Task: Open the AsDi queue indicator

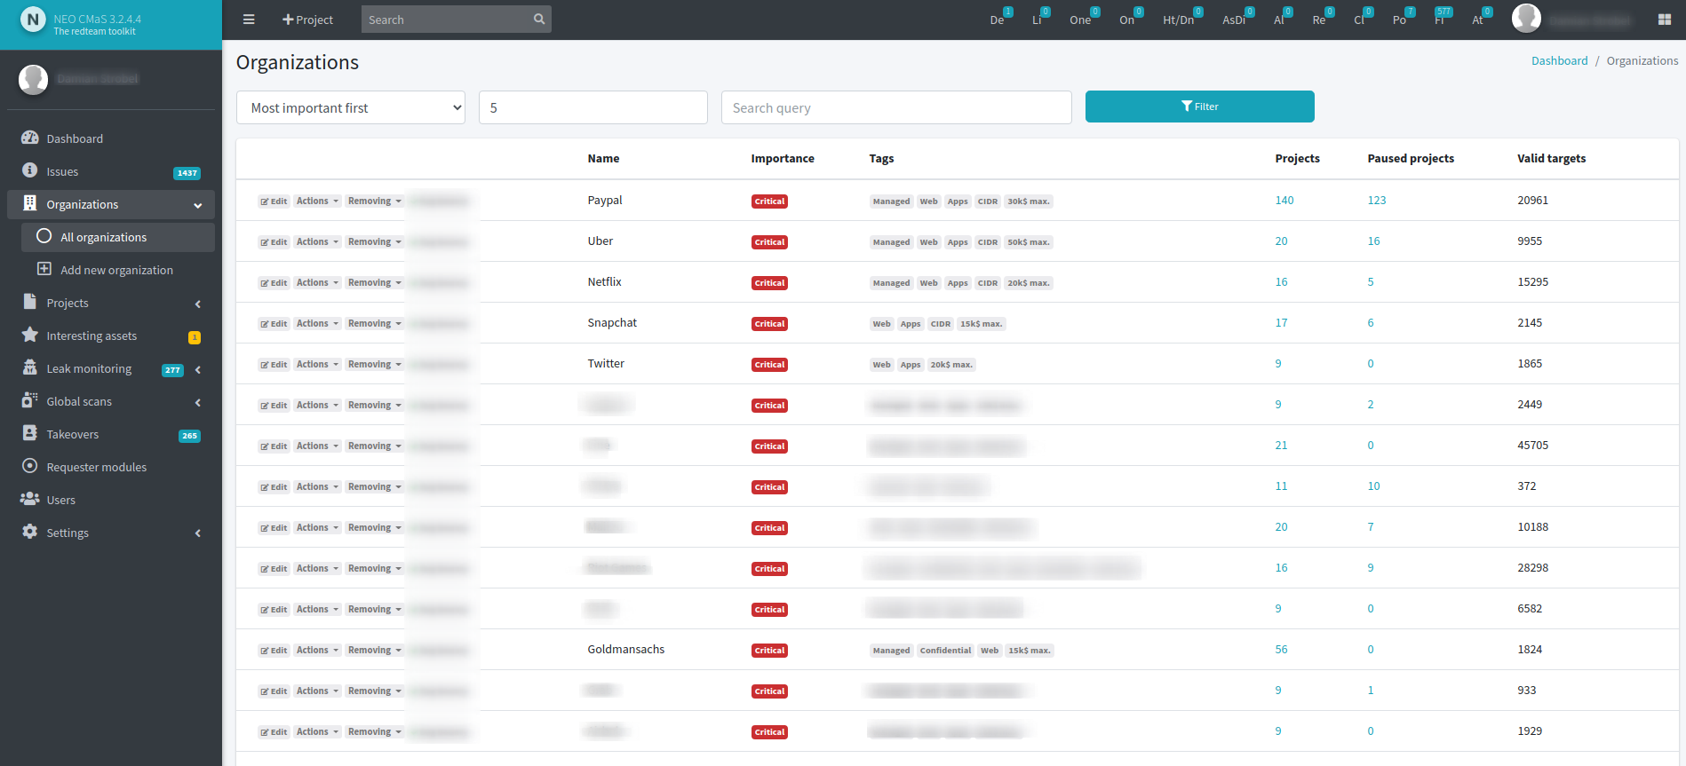Action: pyautogui.click(x=1238, y=18)
